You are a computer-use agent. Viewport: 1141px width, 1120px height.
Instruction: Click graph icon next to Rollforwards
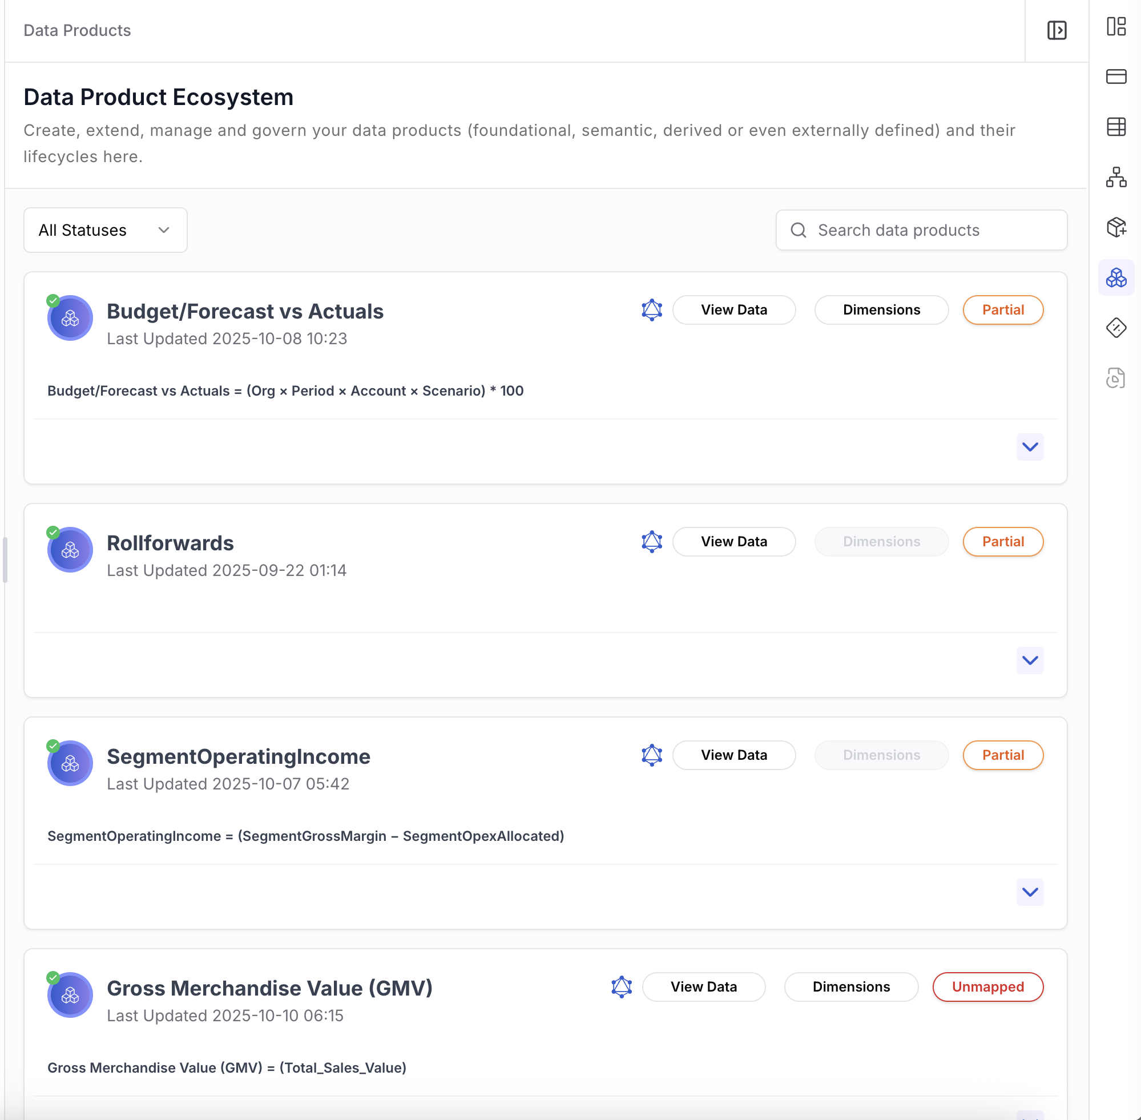coord(652,542)
